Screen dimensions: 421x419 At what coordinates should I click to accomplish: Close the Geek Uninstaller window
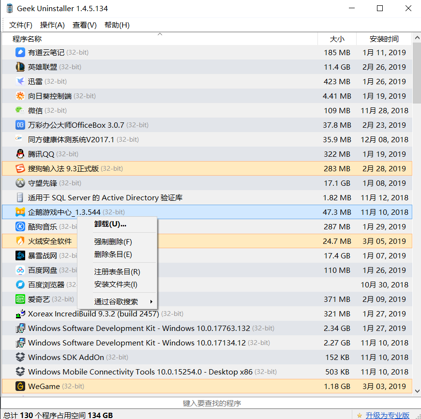coord(408,8)
